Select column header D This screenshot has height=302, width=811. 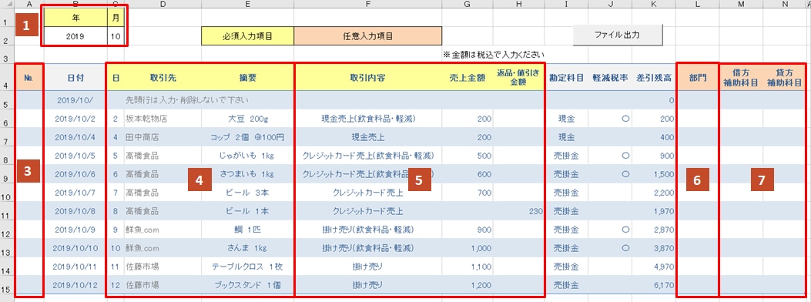point(163,4)
